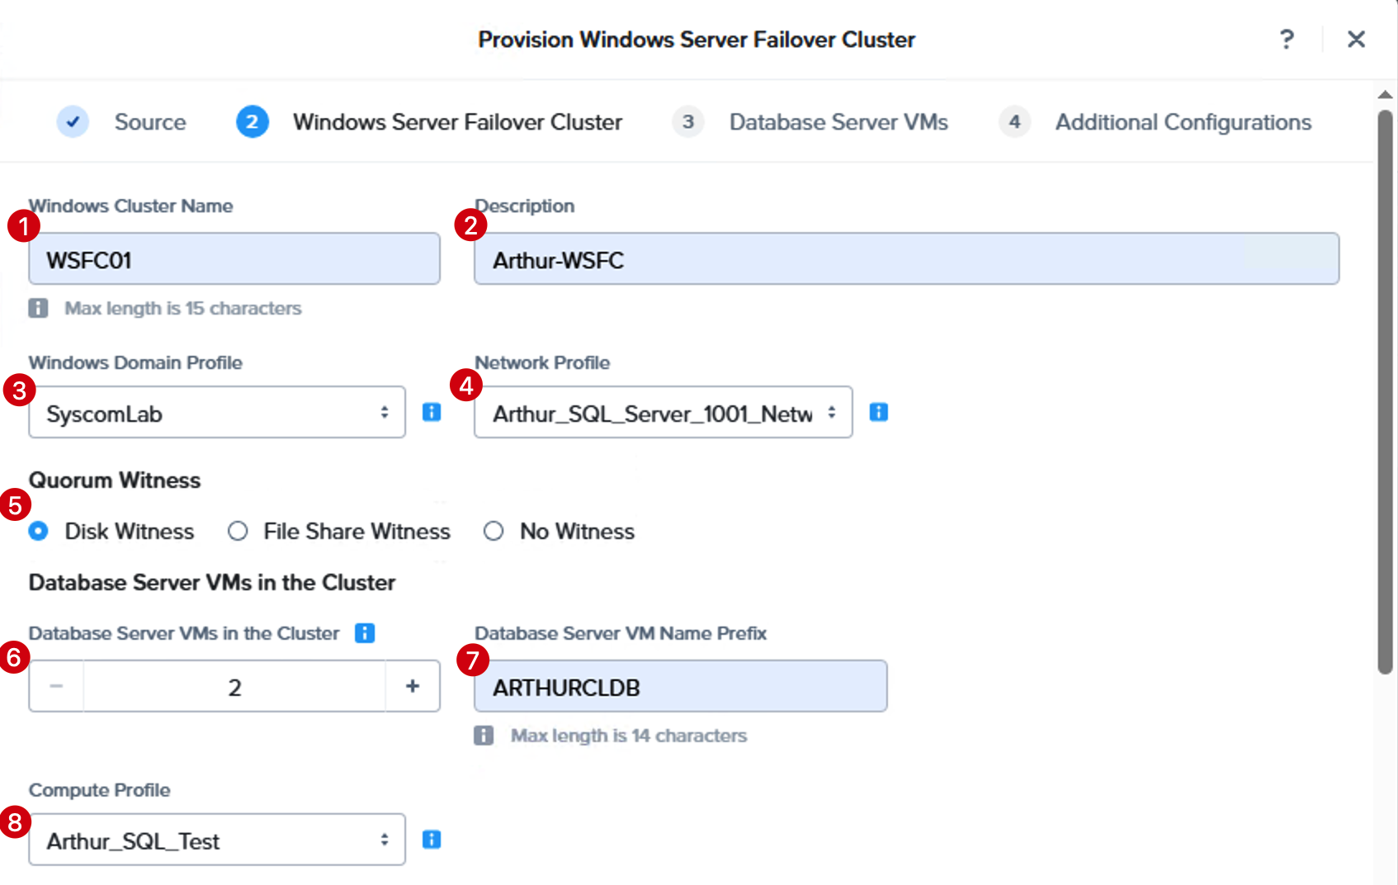This screenshot has width=1398, height=885.
Task: Select No Witness radio option
Action: click(x=494, y=531)
